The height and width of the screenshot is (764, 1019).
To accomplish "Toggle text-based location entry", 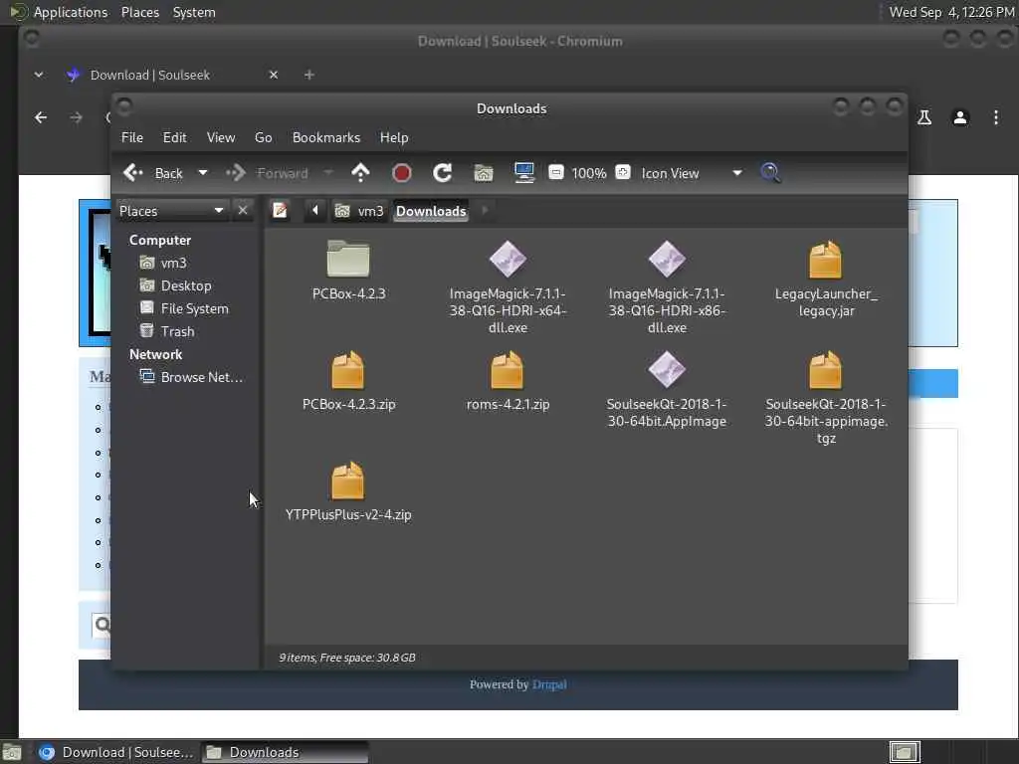I will 280,211.
